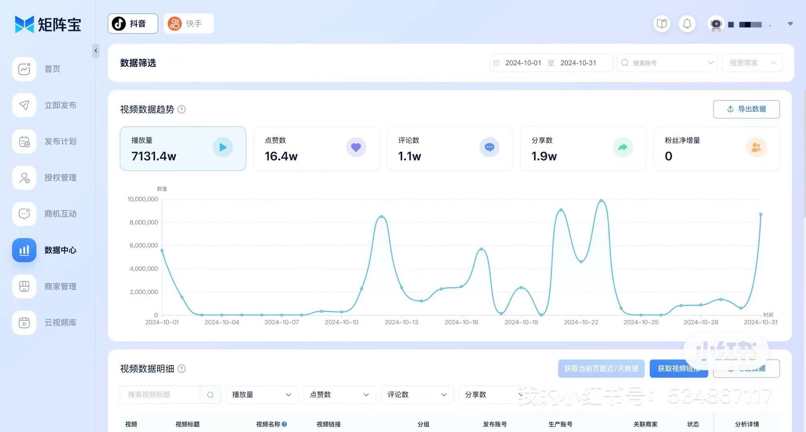This screenshot has height=432, width=806.
Task: Open 授权管理 user icon
Action: click(24, 178)
